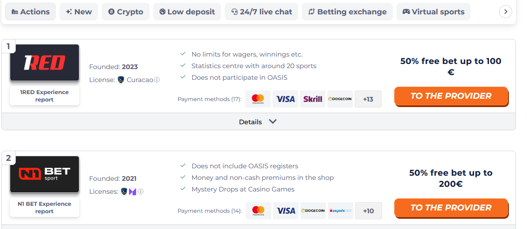The height and width of the screenshot is (229, 527).
Task: Toggle the Low deposit filter
Action: (187, 12)
